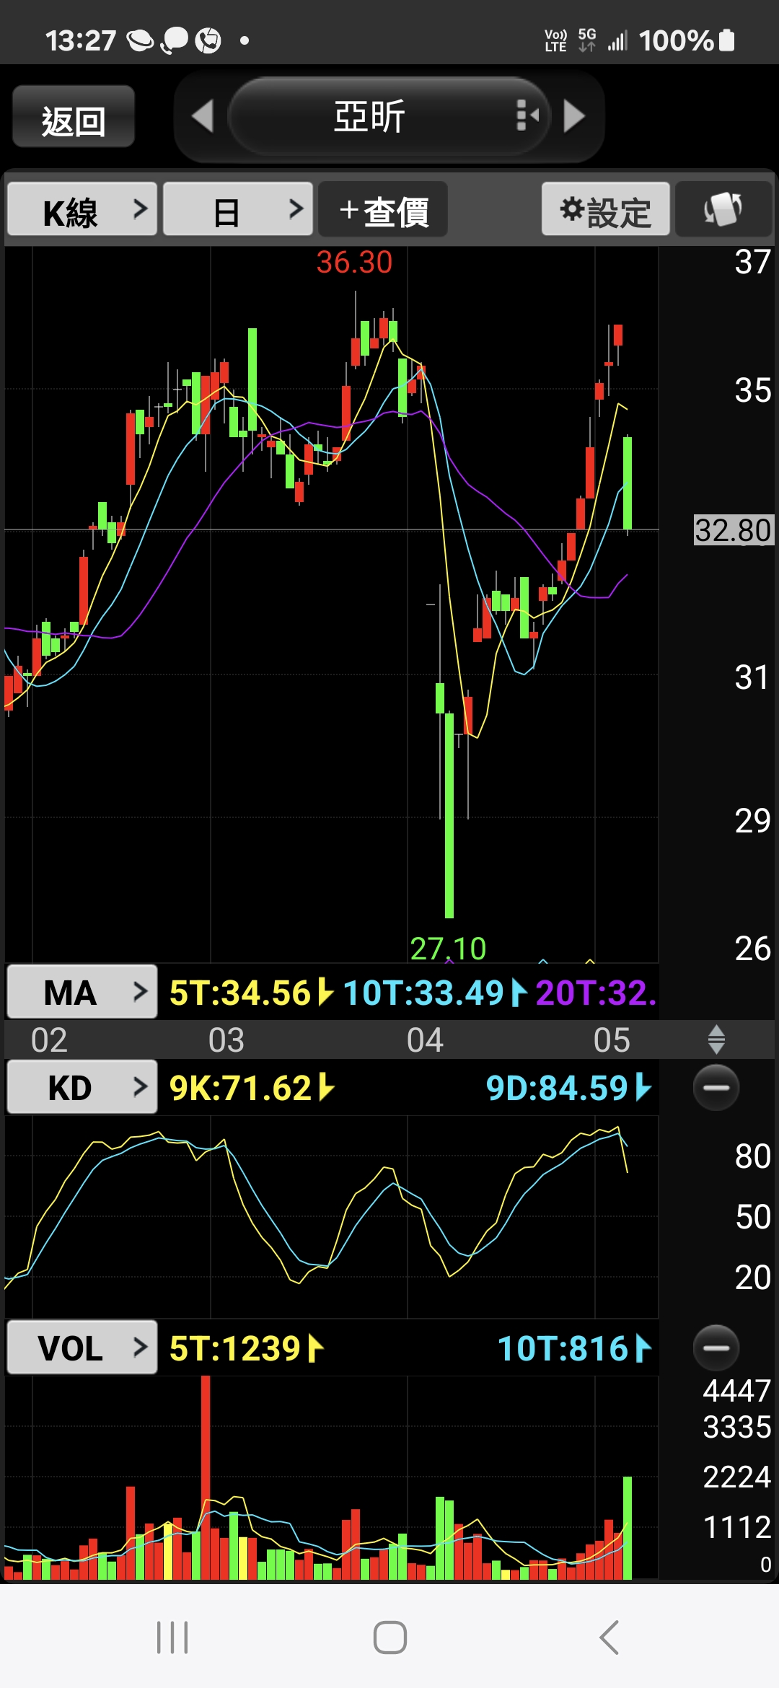Tap Android back navigation button

tap(609, 1638)
